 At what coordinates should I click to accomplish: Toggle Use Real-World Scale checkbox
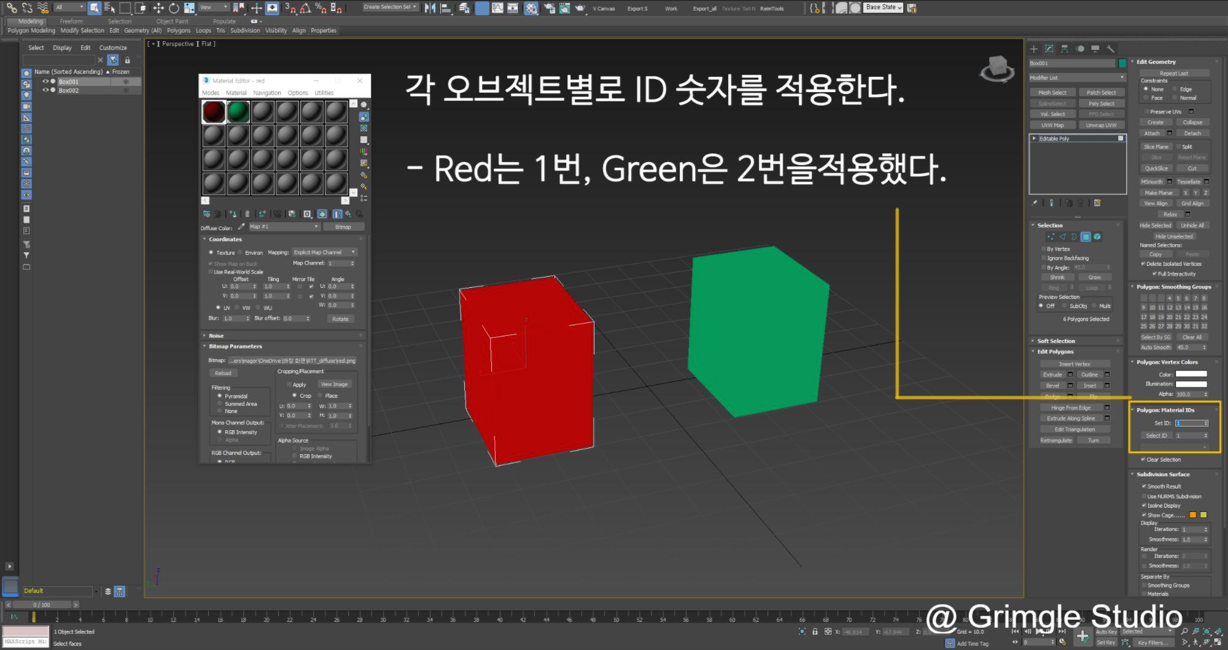pyautogui.click(x=211, y=272)
